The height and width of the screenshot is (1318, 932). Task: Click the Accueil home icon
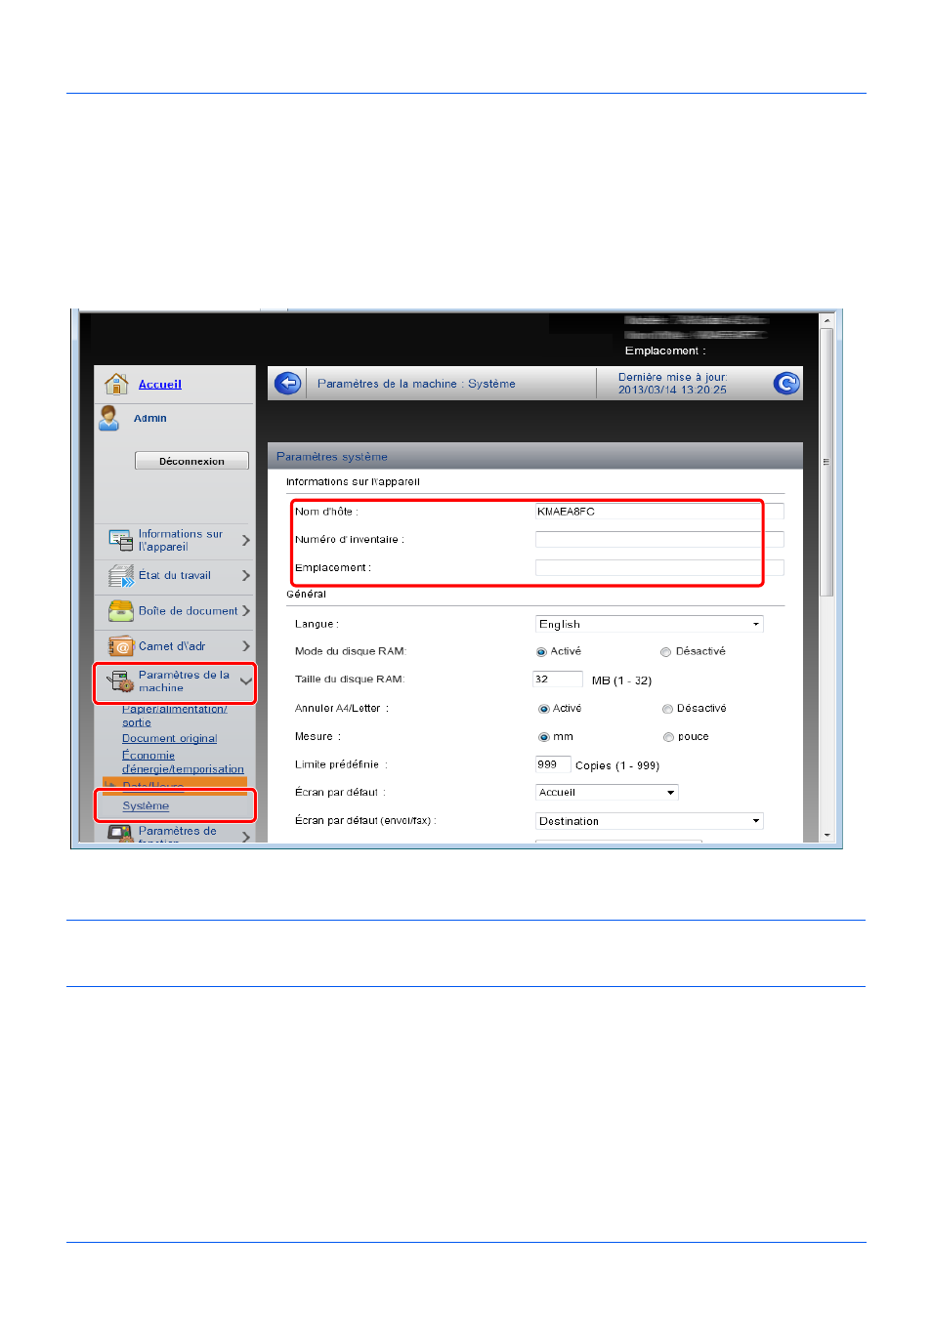click(117, 384)
